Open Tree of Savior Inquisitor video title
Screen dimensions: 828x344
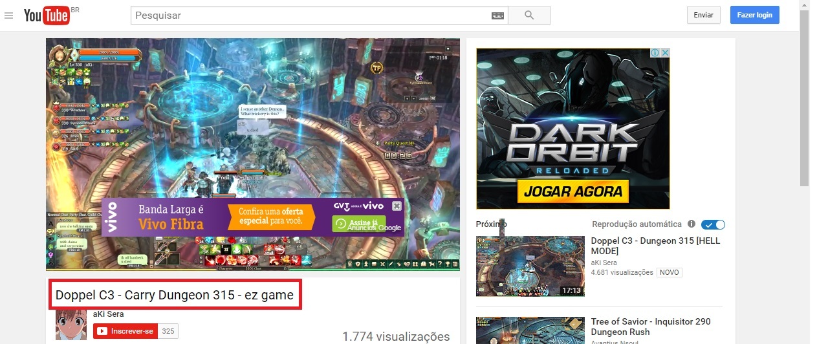pos(650,327)
